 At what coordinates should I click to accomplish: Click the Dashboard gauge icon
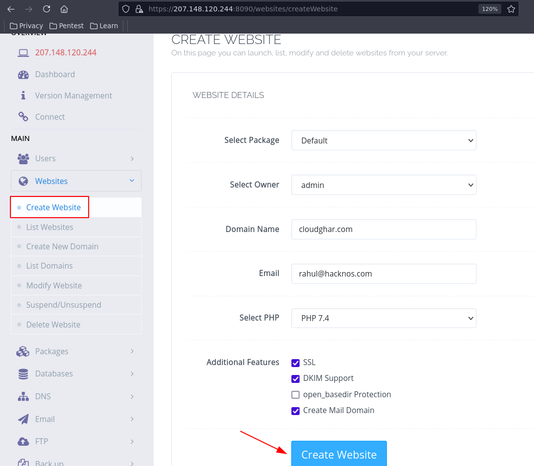coord(23,75)
